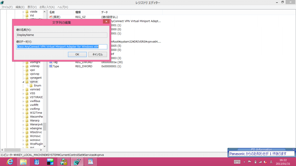Click the tree scrollbar right arrow

pyautogui.click(x=41, y=150)
